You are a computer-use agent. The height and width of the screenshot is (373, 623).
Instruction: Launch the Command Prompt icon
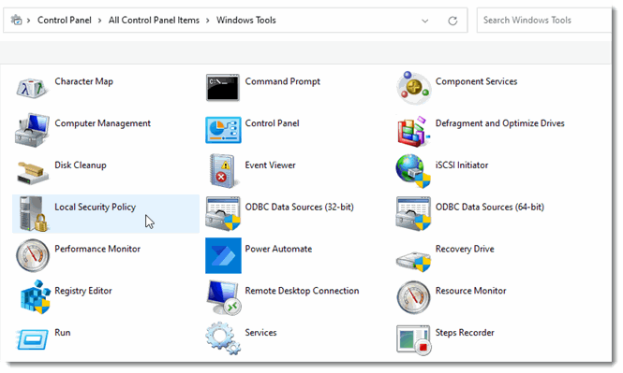223,88
